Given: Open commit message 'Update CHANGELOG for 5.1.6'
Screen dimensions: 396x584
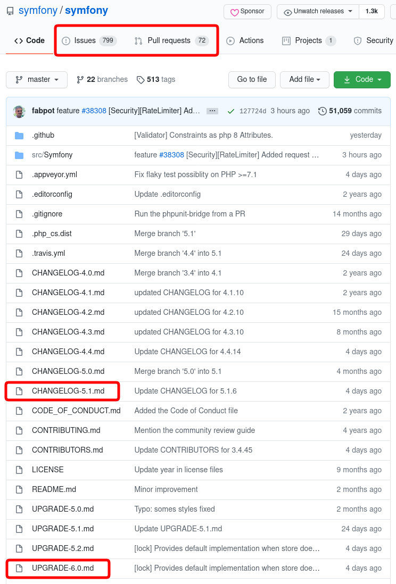Looking at the screenshot, I should coord(186,391).
